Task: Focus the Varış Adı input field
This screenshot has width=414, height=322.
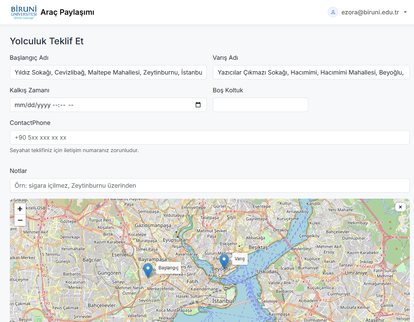Action: click(x=311, y=72)
